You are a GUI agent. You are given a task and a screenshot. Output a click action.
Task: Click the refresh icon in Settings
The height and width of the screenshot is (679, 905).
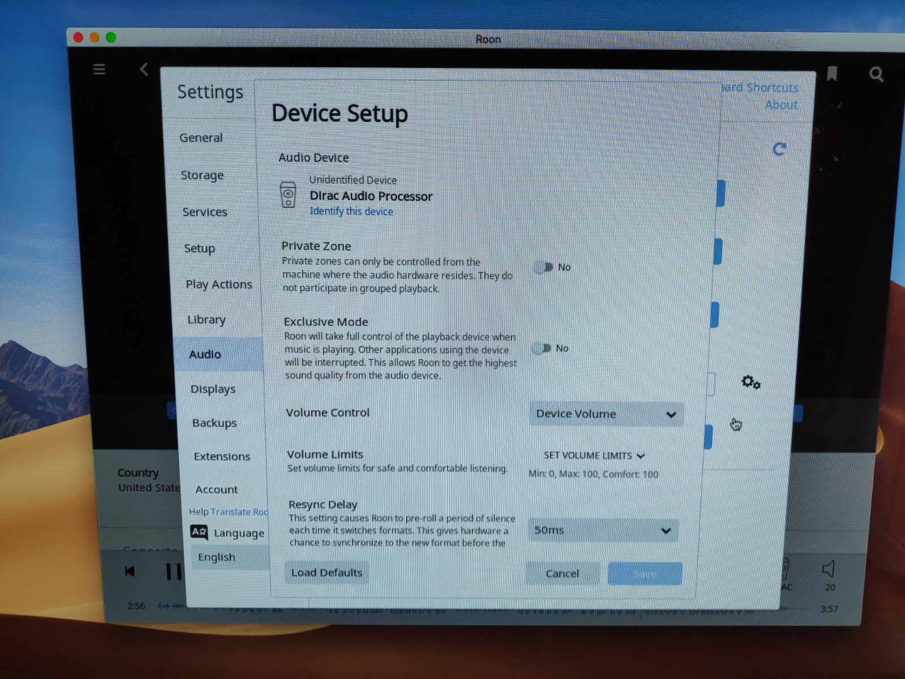(779, 149)
